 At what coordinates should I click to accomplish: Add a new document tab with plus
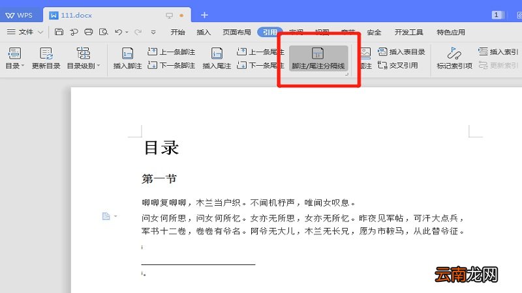tap(204, 15)
